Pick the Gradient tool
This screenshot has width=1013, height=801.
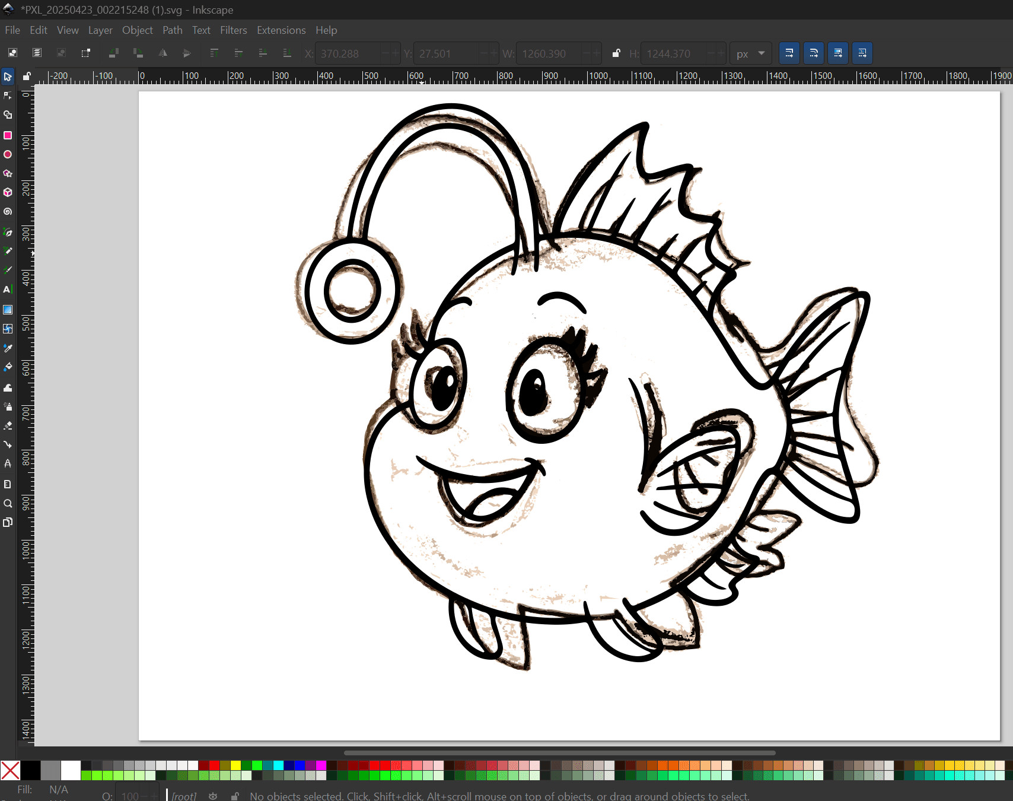(8, 310)
